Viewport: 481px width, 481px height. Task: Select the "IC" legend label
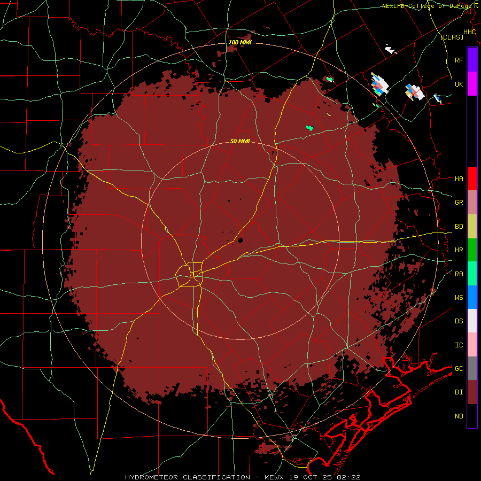tap(459, 345)
